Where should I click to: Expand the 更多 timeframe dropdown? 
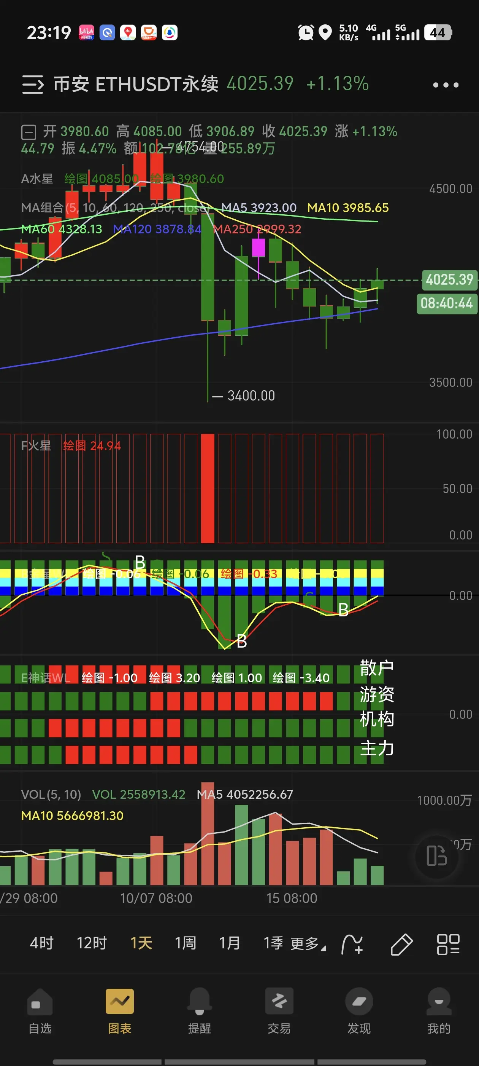click(x=308, y=944)
